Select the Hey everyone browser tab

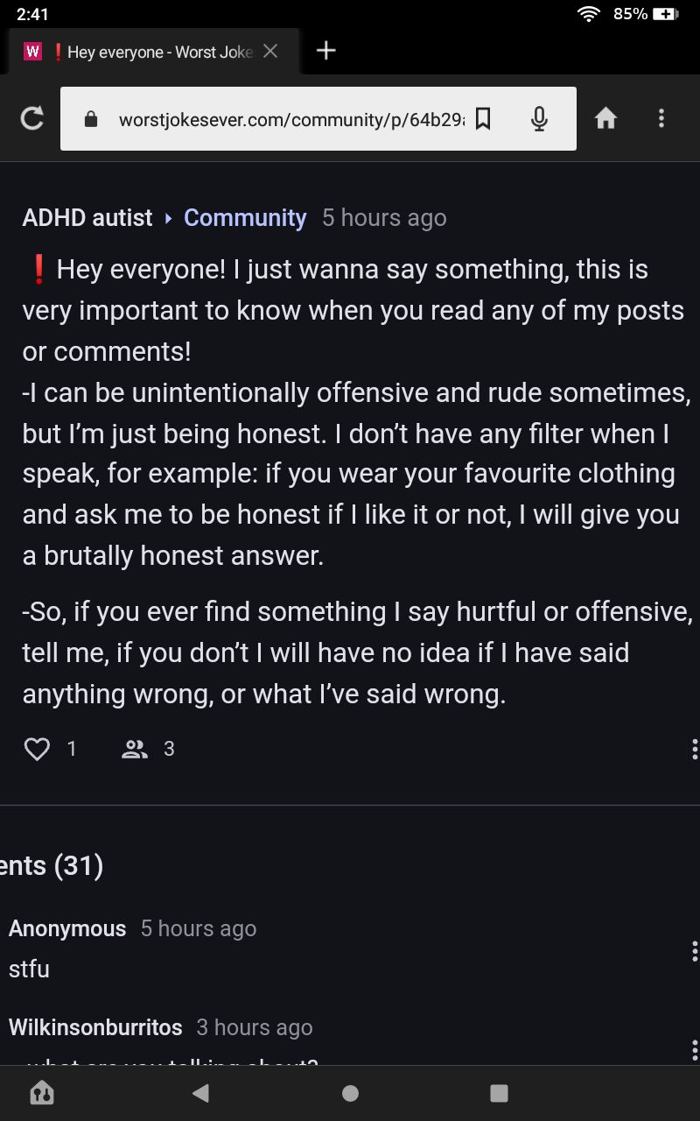click(149, 52)
